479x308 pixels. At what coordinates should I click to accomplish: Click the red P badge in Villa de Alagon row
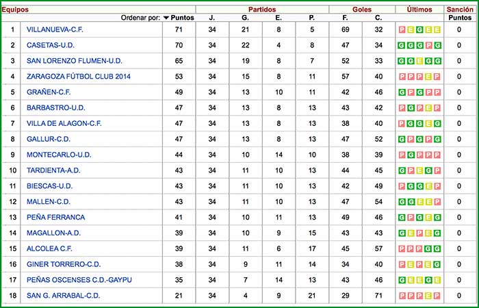tap(401, 124)
